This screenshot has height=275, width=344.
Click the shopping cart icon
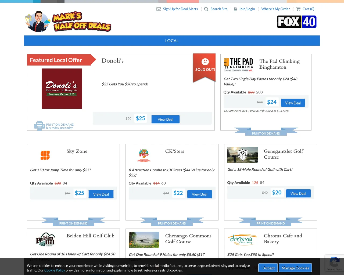[x=298, y=9]
